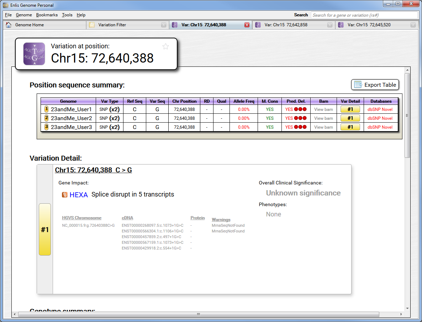Image resolution: width=422 pixels, height=322 pixels.
Task: Click ENST00000566304.1:c.1106+1G>C entry
Action: [x=153, y=231]
